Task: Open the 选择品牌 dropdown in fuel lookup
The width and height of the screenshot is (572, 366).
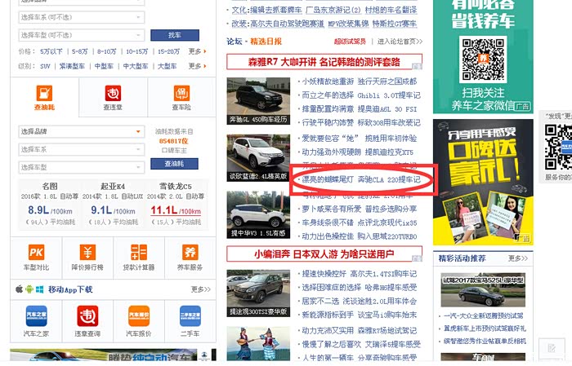Action: coord(82,131)
